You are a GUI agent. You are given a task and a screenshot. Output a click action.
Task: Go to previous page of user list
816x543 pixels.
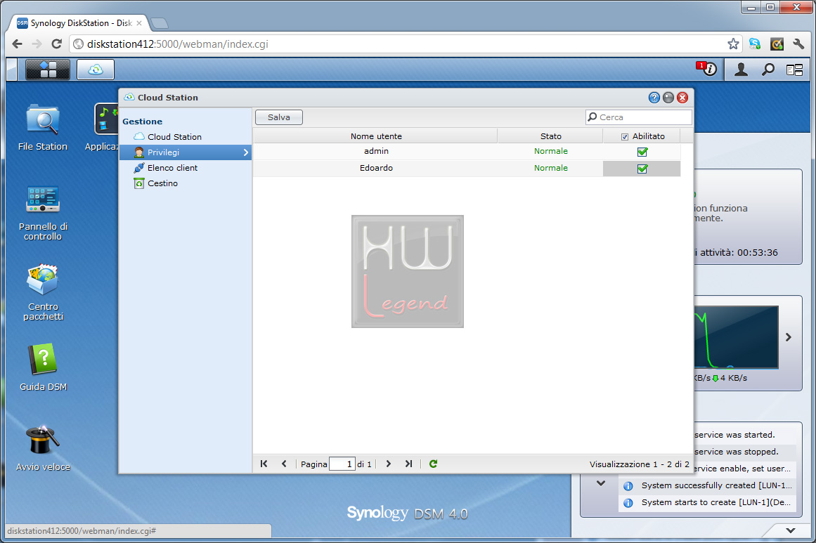click(x=284, y=464)
